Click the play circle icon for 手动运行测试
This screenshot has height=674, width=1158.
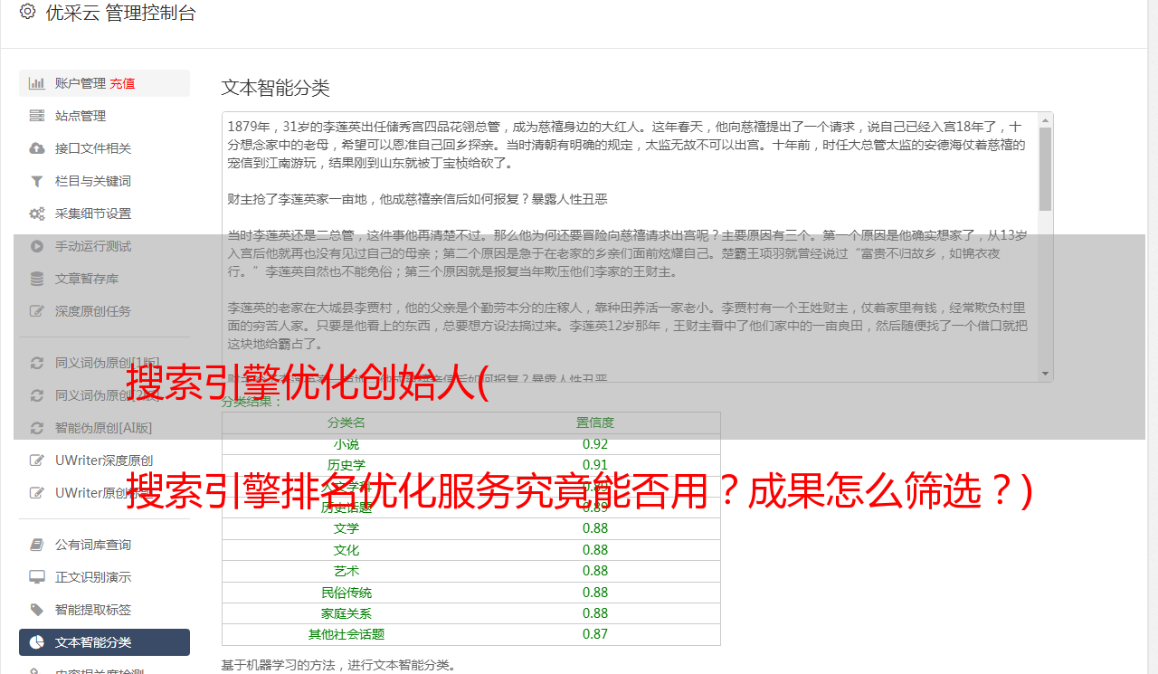click(x=37, y=246)
